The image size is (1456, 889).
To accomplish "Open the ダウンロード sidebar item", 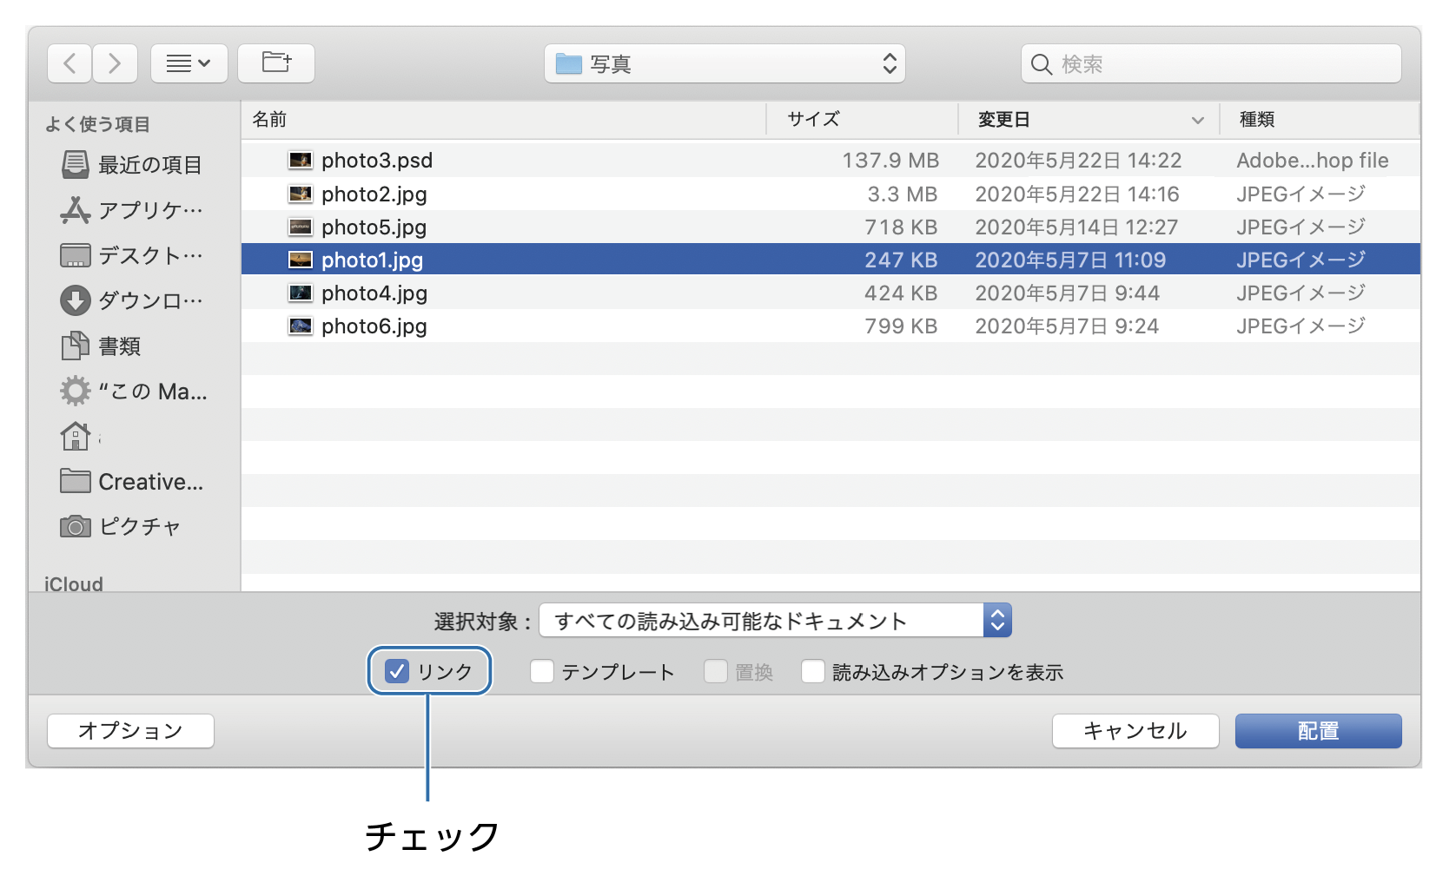I will tap(132, 300).
